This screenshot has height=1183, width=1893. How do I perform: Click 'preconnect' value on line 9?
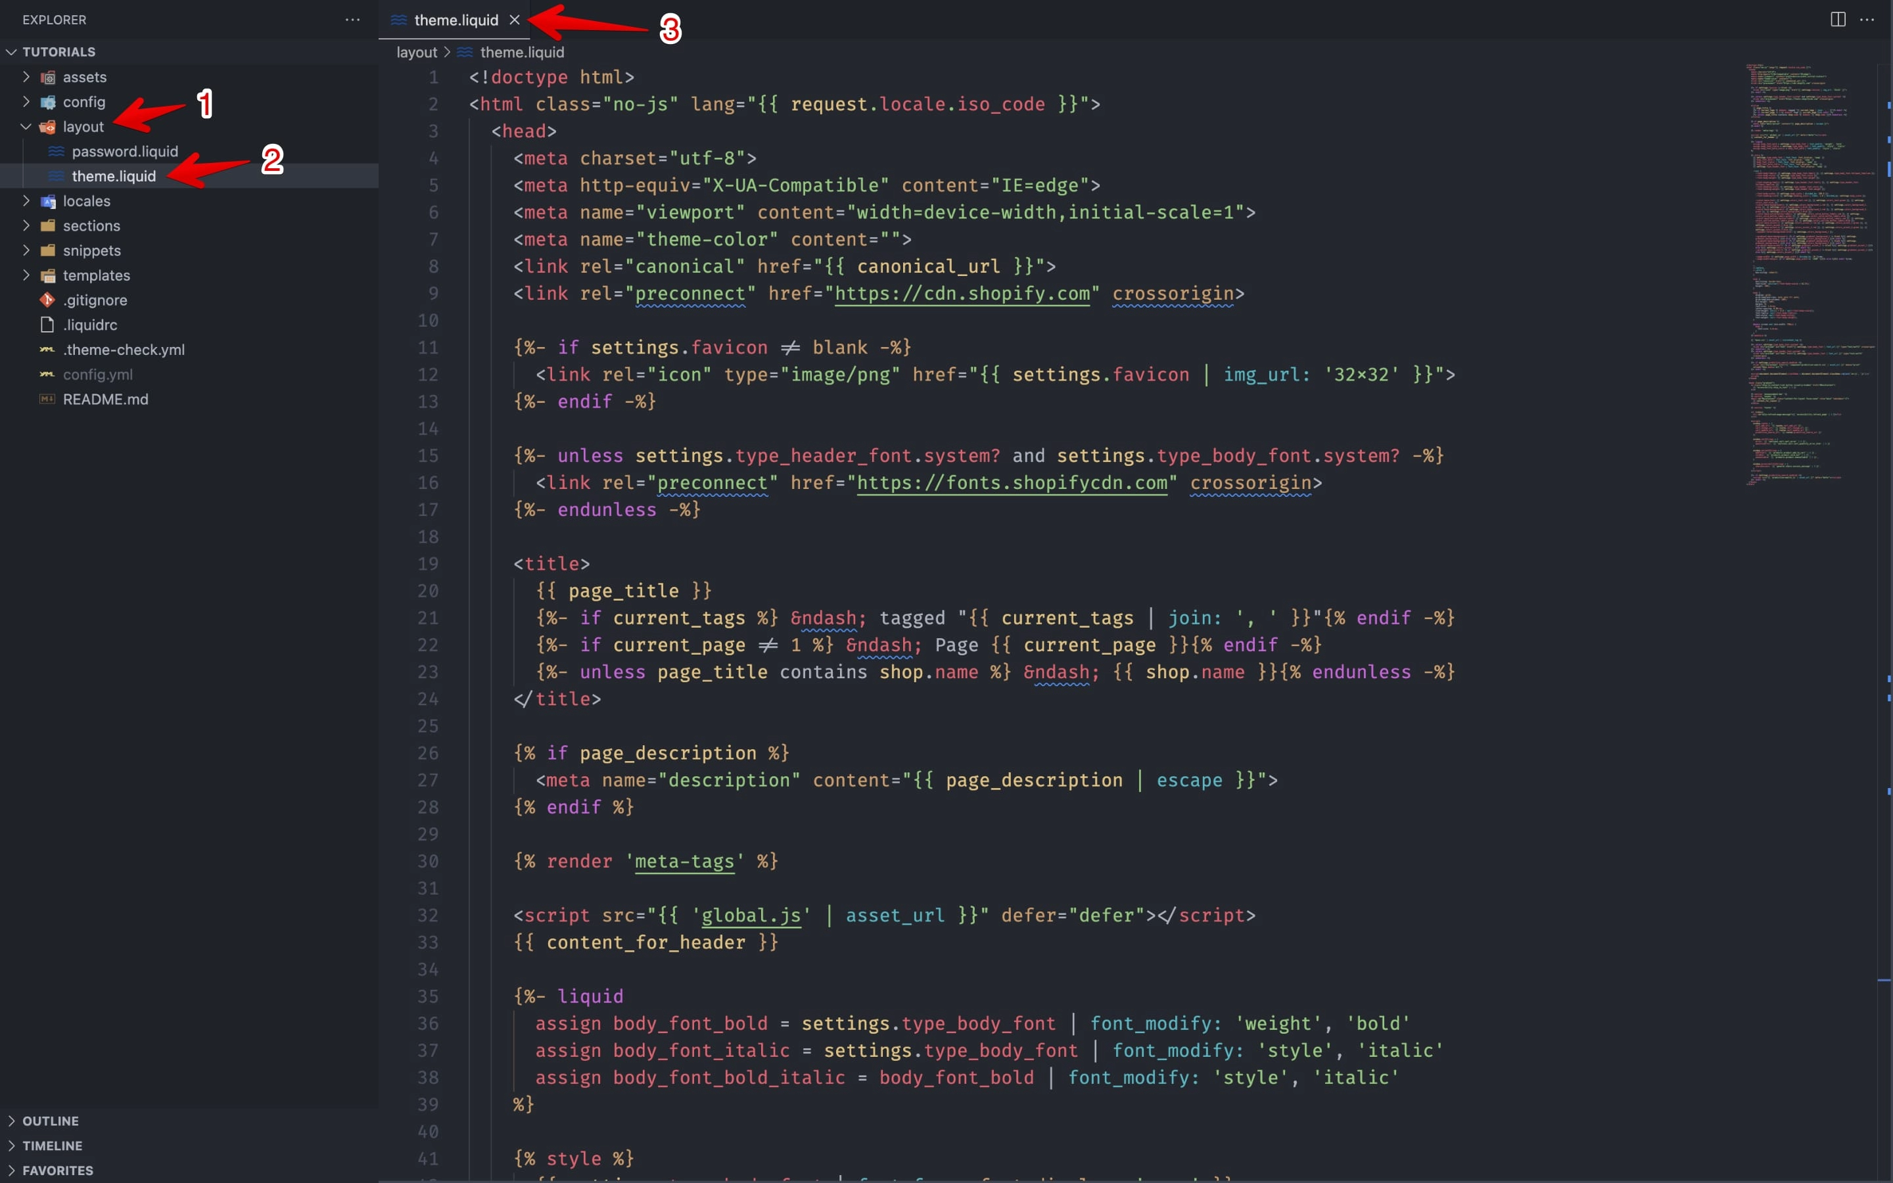point(690,293)
